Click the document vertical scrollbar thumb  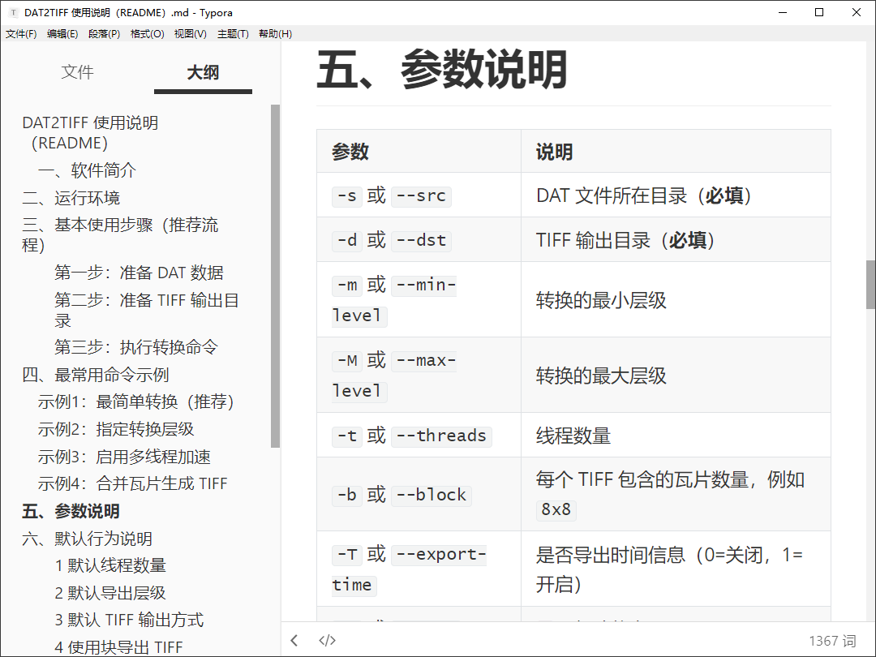(870, 285)
